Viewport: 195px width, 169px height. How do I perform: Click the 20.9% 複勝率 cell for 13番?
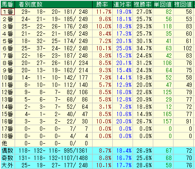pos(143,99)
